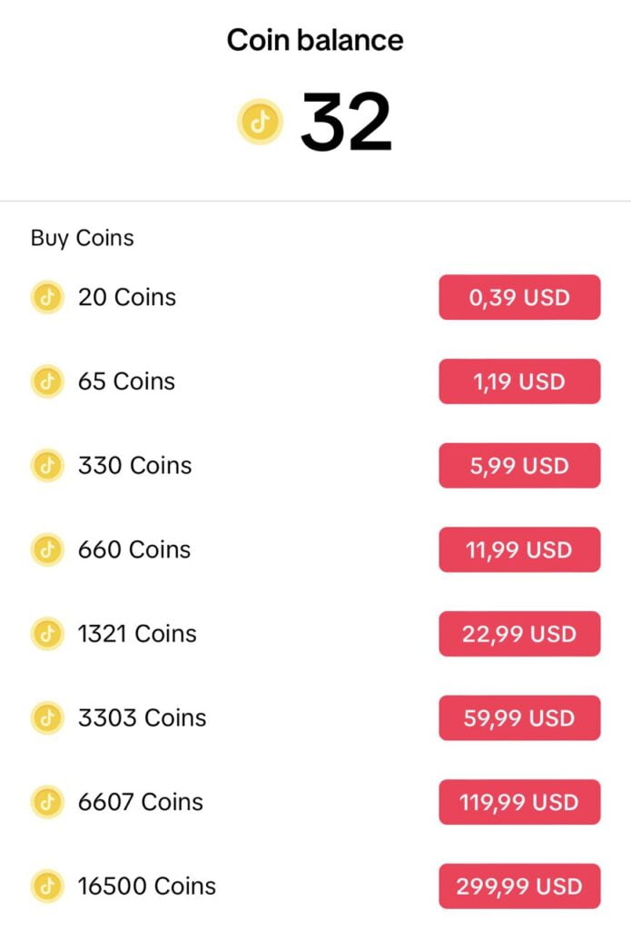Buy 20 Coins for 0,39 USD
631x930 pixels.
click(x=519, y=297)
